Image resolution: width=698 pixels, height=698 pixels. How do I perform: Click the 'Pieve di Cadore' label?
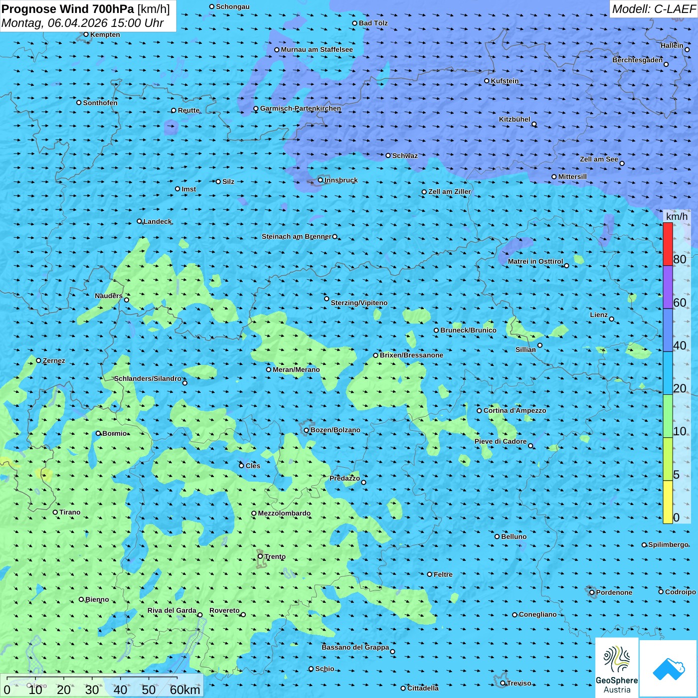click(501, 441)
